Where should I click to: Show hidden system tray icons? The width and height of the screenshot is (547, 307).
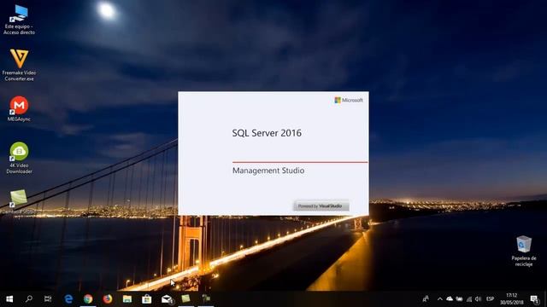coord(440,299)
